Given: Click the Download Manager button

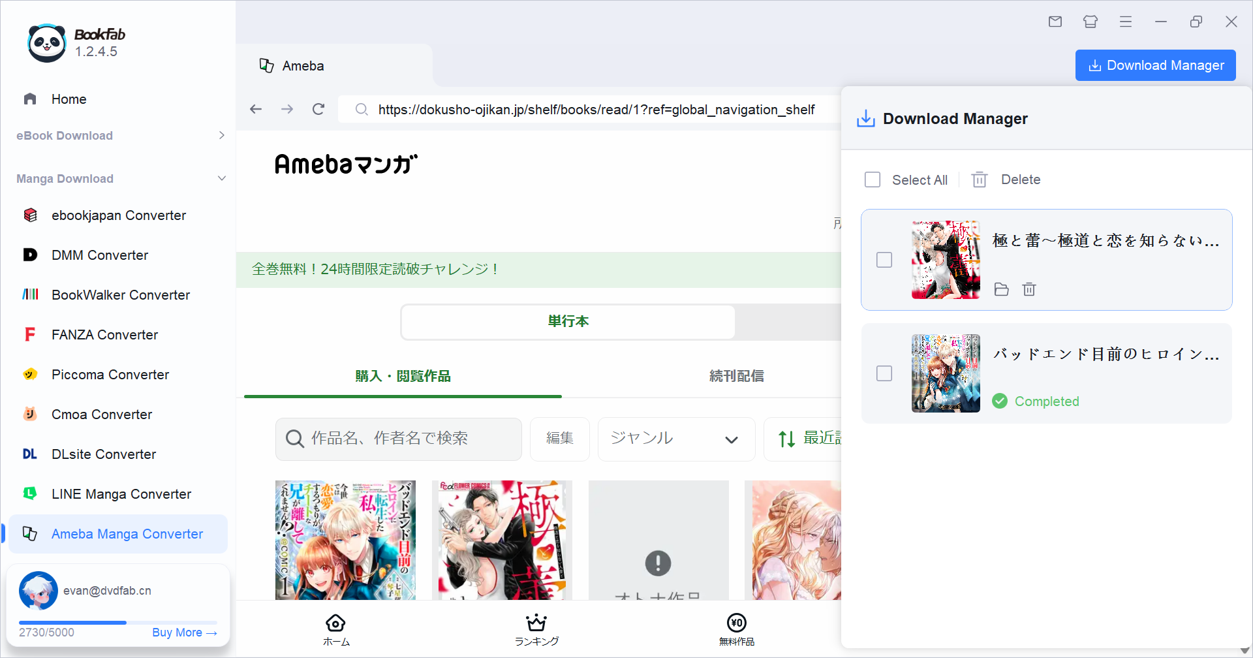Looking at the screenshot, I should [x=1155, y=65].
